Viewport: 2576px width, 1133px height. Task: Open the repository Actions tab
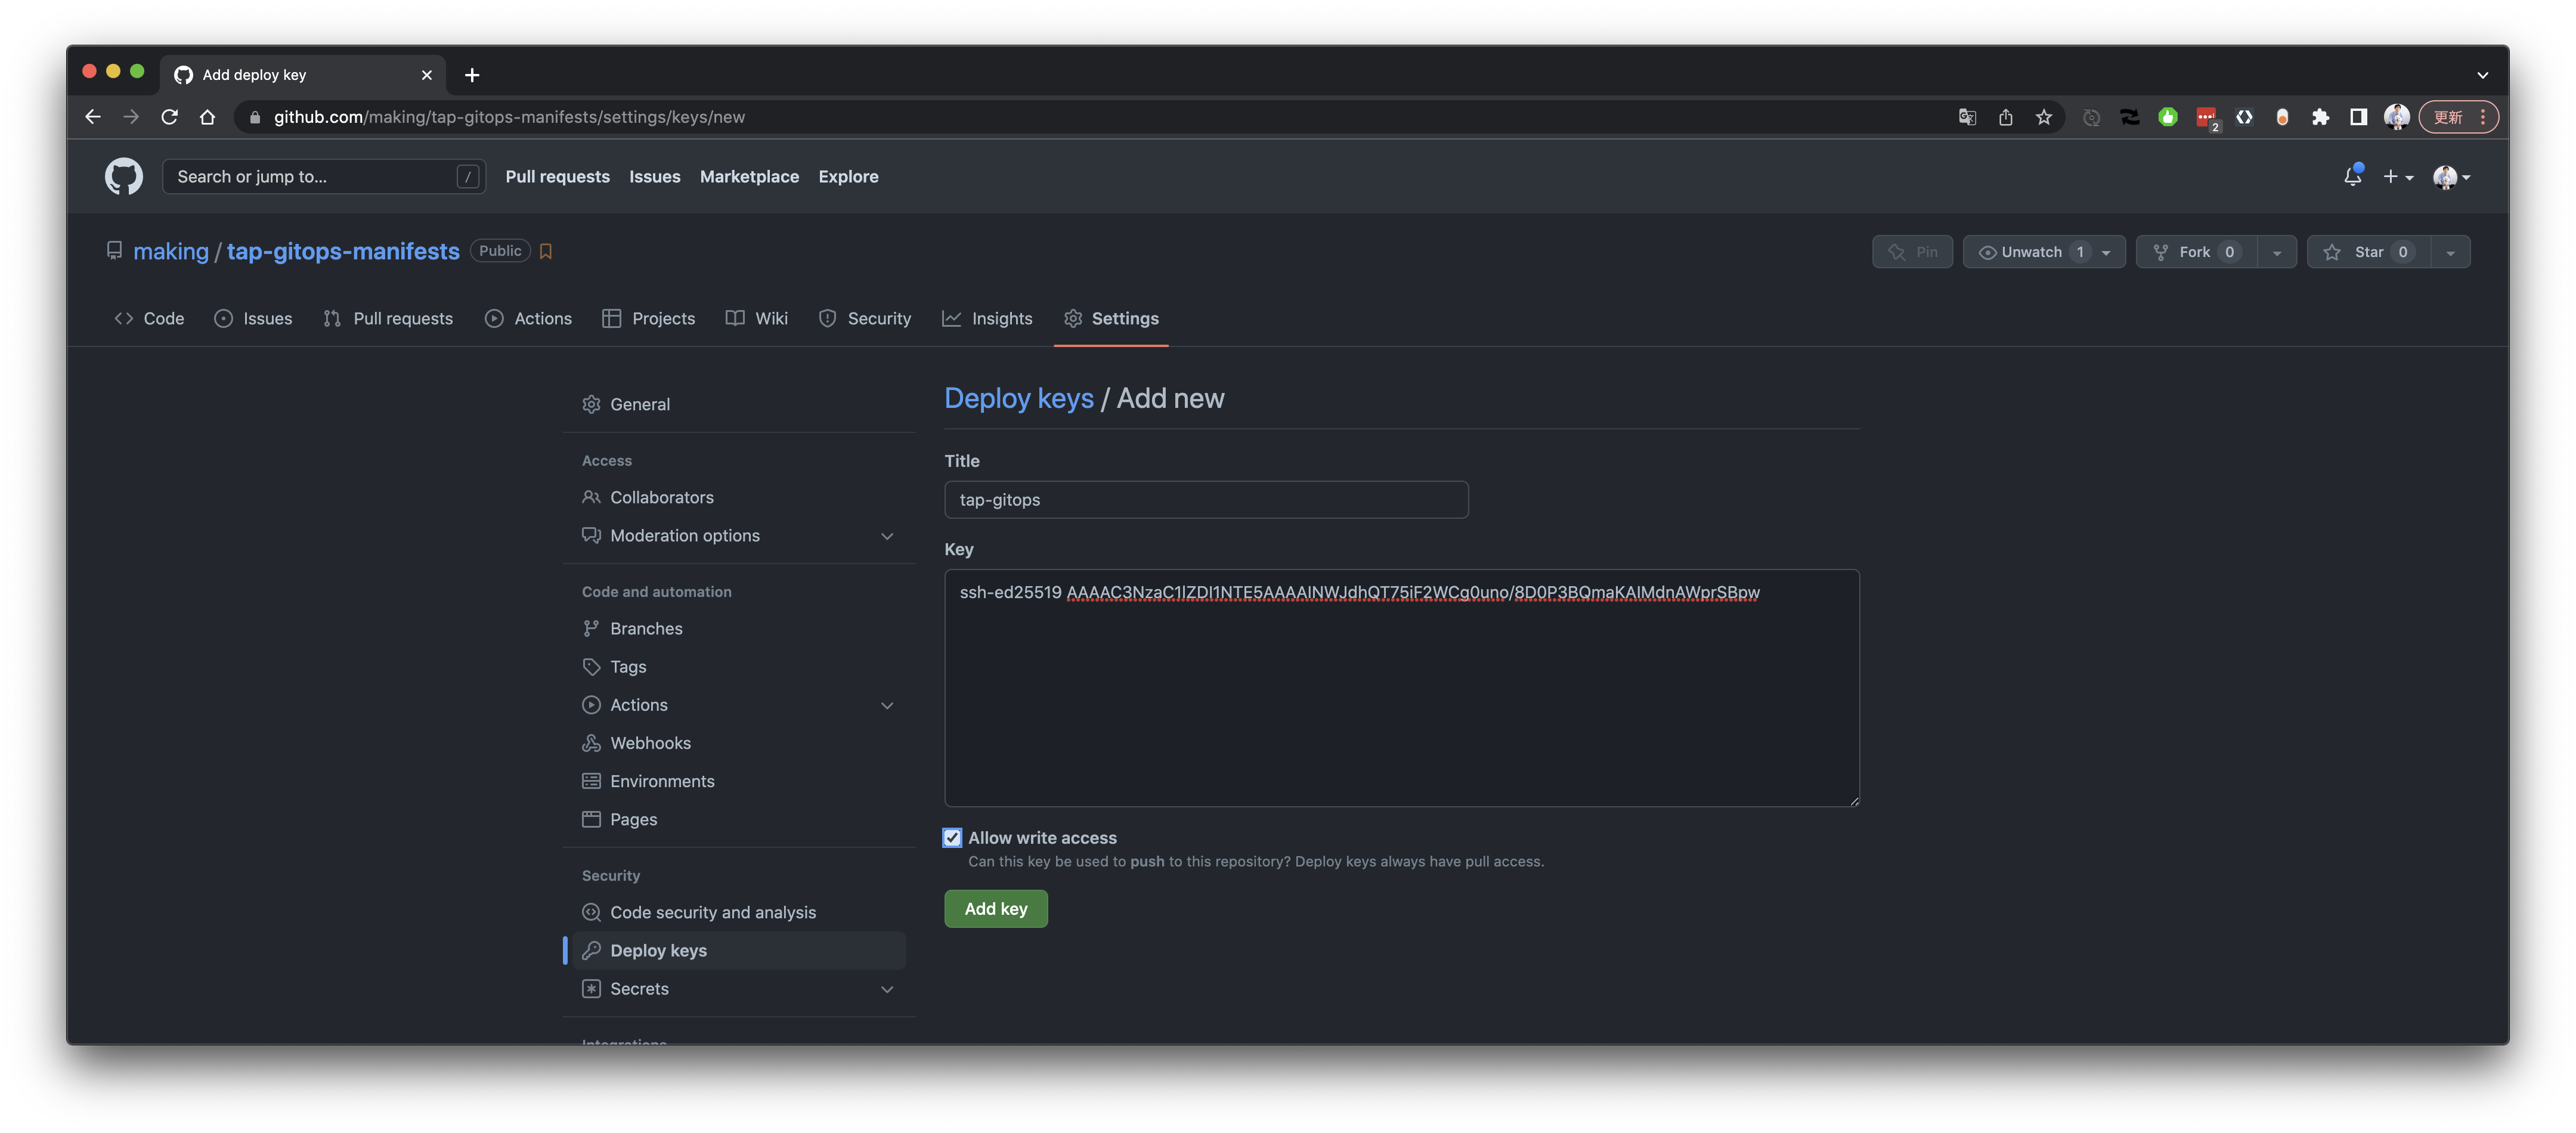(528, 319)
